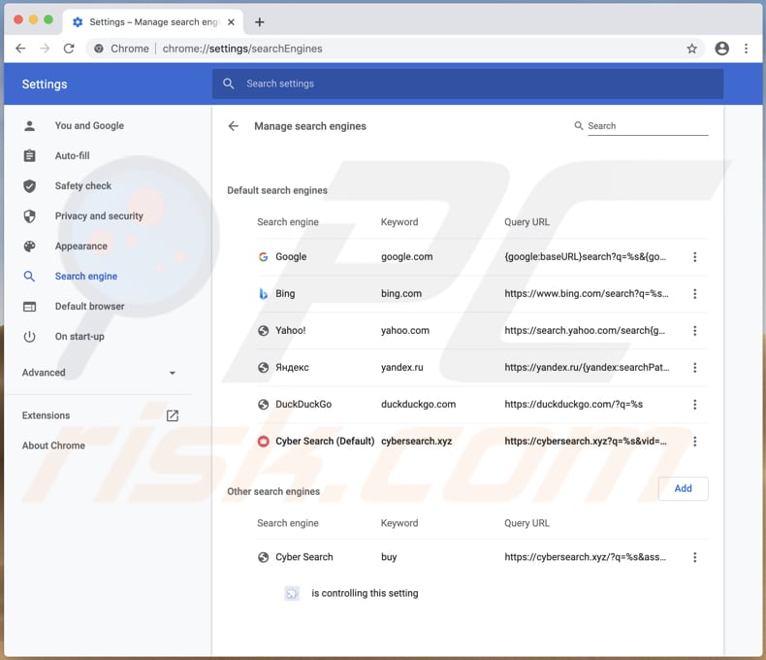This screenshot has width=766, height=660.
Task: Open Privacy and security settings
Action: [x=99, y=215]
